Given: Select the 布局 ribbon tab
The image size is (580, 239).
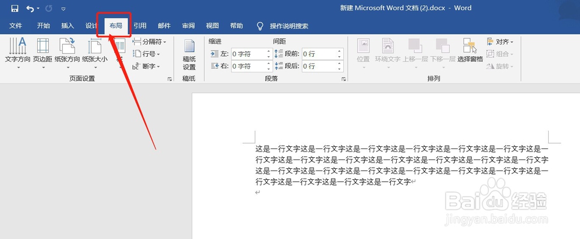Looking at the screenshot, I should (116, 26).
